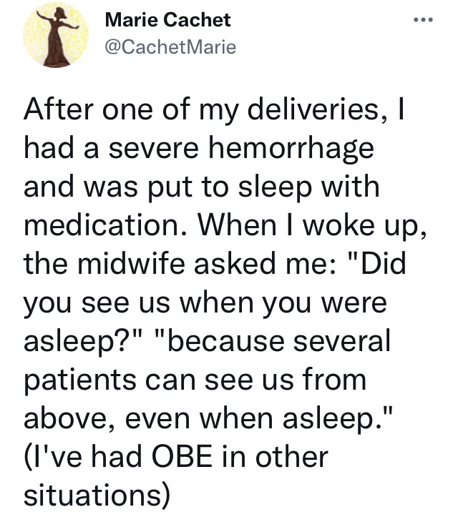Click the word "hemorrhage" in the tweet
This screenshot has height=522, width=458.
pos(291,148)
